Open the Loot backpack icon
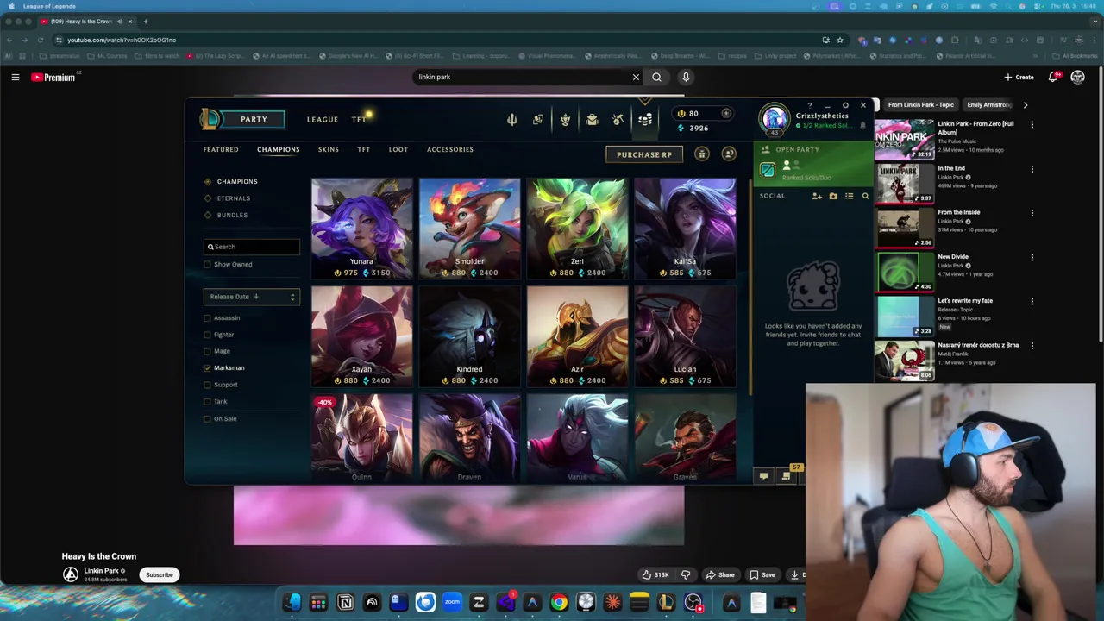Screen dimensions: 1104x621 point(592,120)
